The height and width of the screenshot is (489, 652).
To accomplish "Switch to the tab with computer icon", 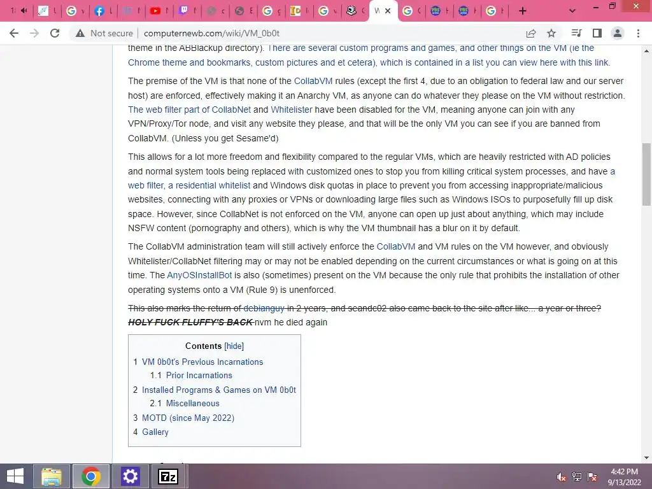I will point(354,11).
